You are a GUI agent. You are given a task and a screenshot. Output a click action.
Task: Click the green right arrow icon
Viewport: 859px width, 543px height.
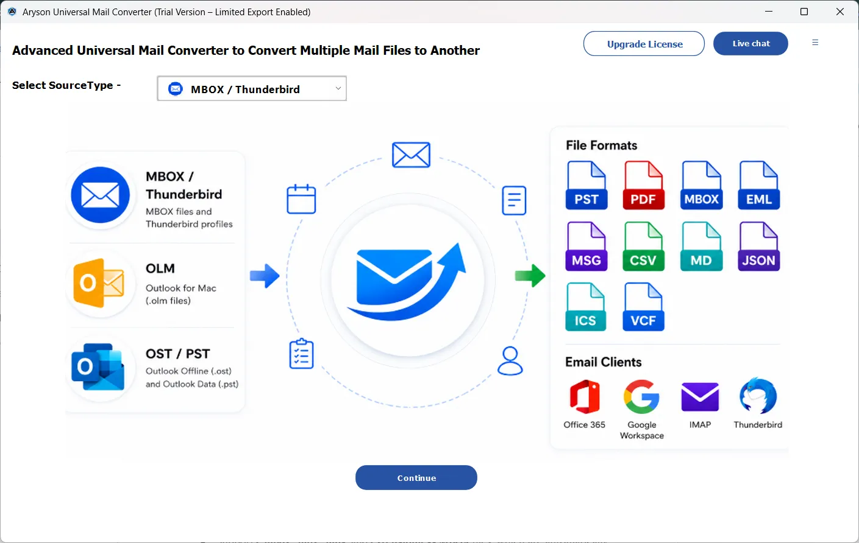click(530, 275)
